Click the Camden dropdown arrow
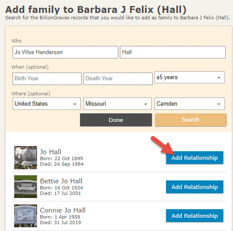233x231 pixels. tap(219, 104)
